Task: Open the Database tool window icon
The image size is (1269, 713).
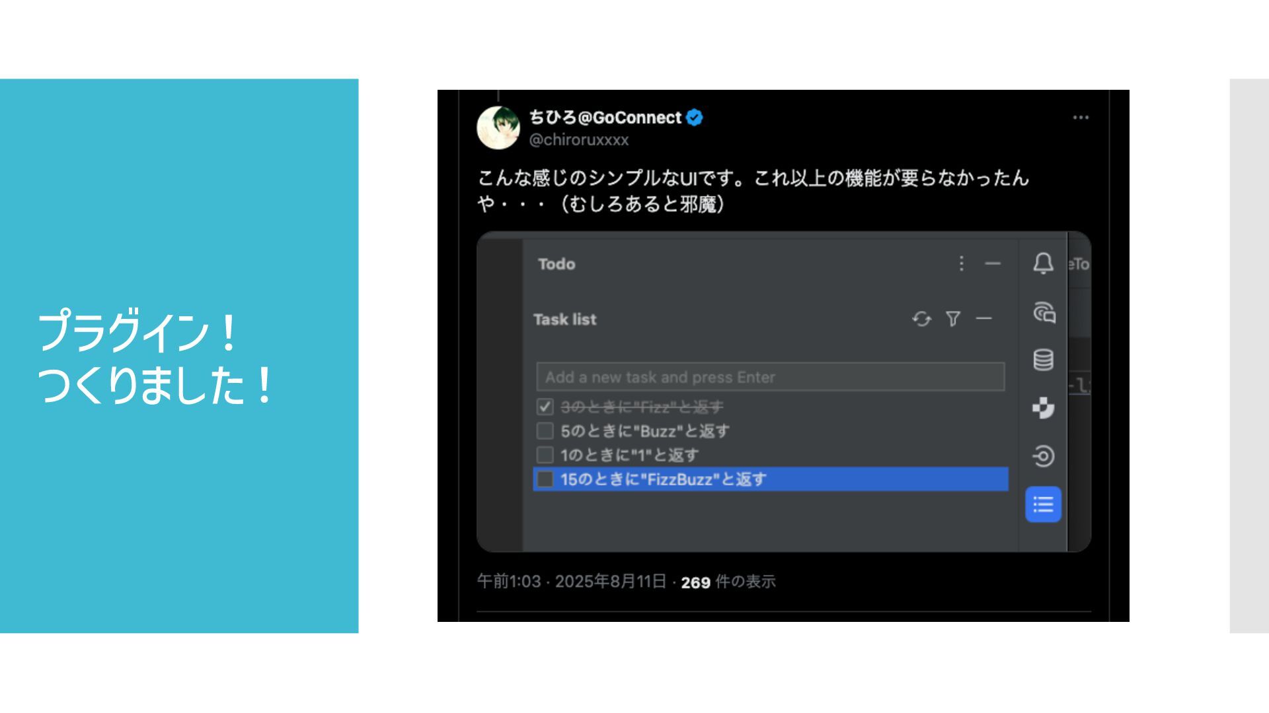Action: click(1043, 360)
